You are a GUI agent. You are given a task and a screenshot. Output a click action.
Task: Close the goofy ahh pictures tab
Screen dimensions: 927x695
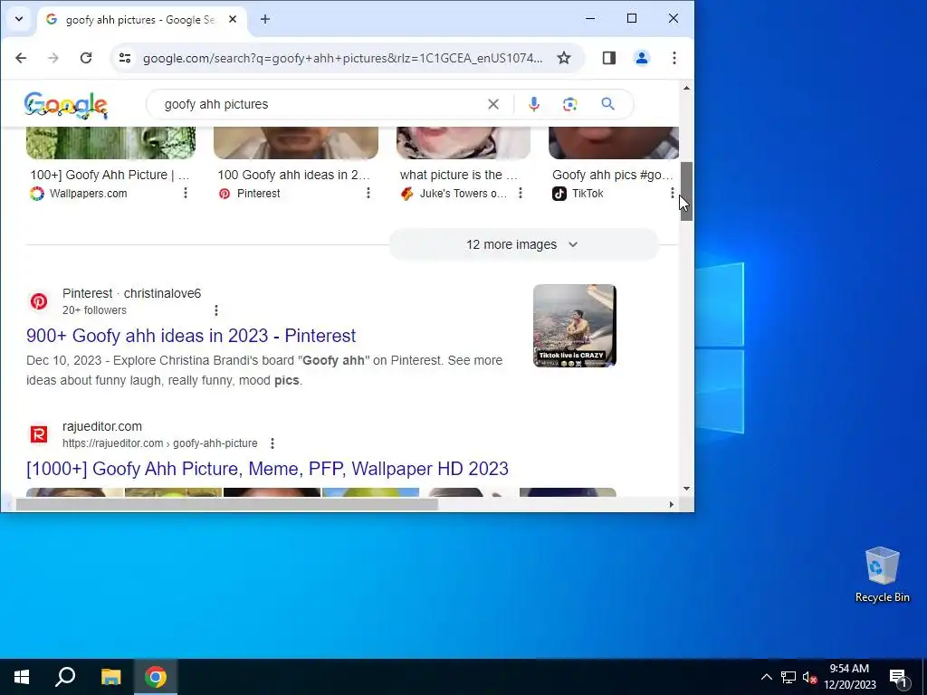233,20
